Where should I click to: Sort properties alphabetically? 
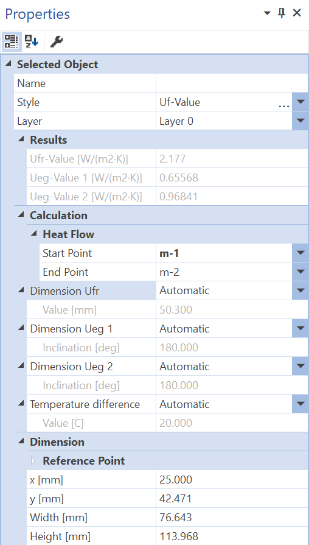32,41
